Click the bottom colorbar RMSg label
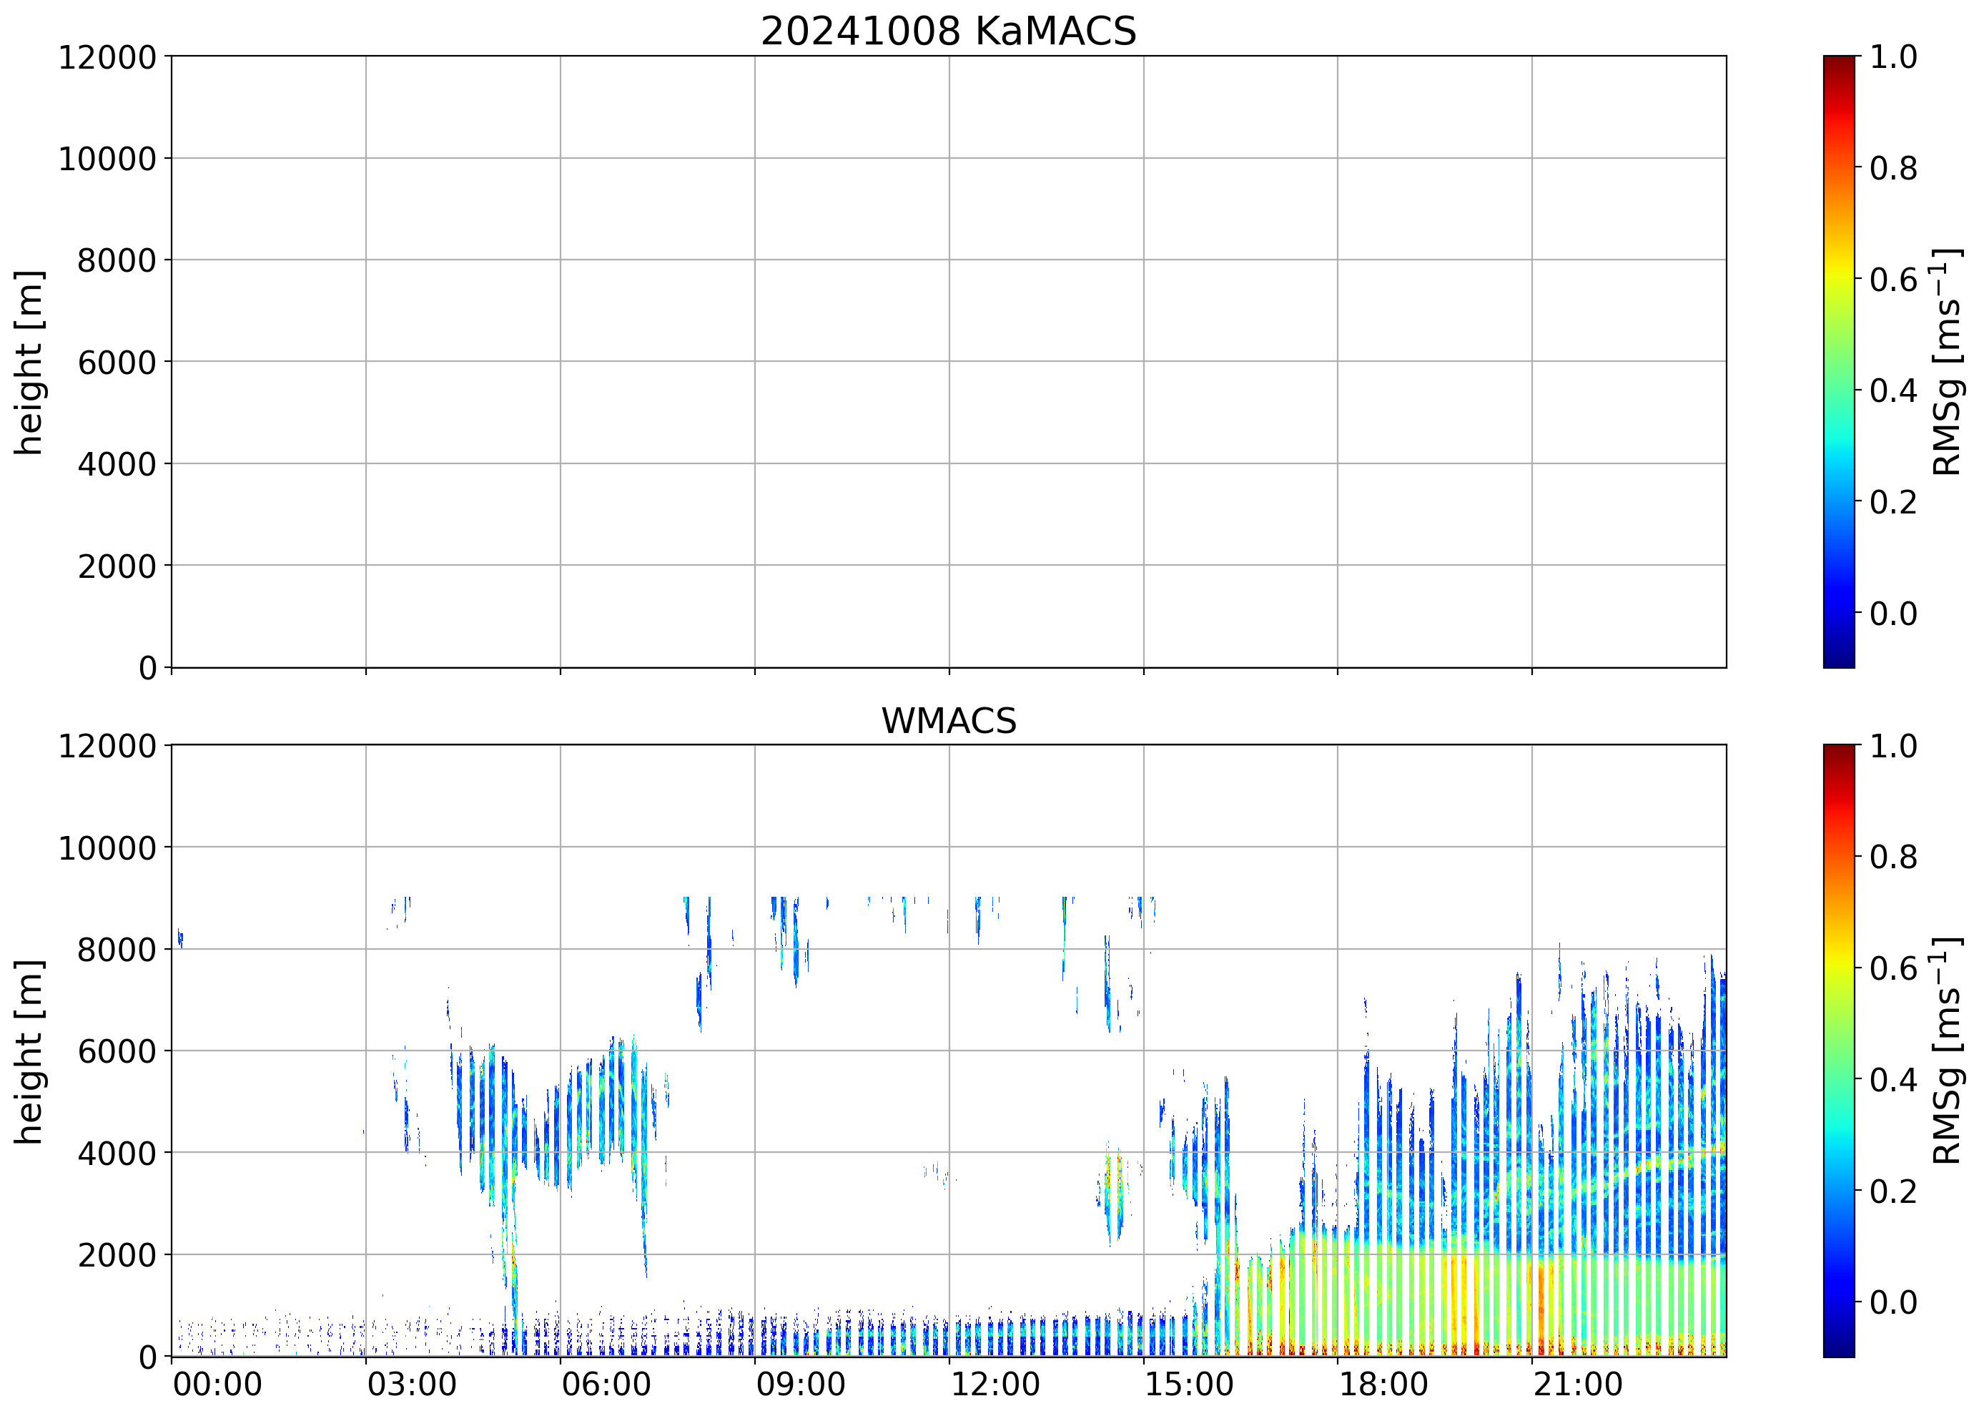Screen dimensions: 1984x1416 pyautogui.click(x=1945, y=1051)
